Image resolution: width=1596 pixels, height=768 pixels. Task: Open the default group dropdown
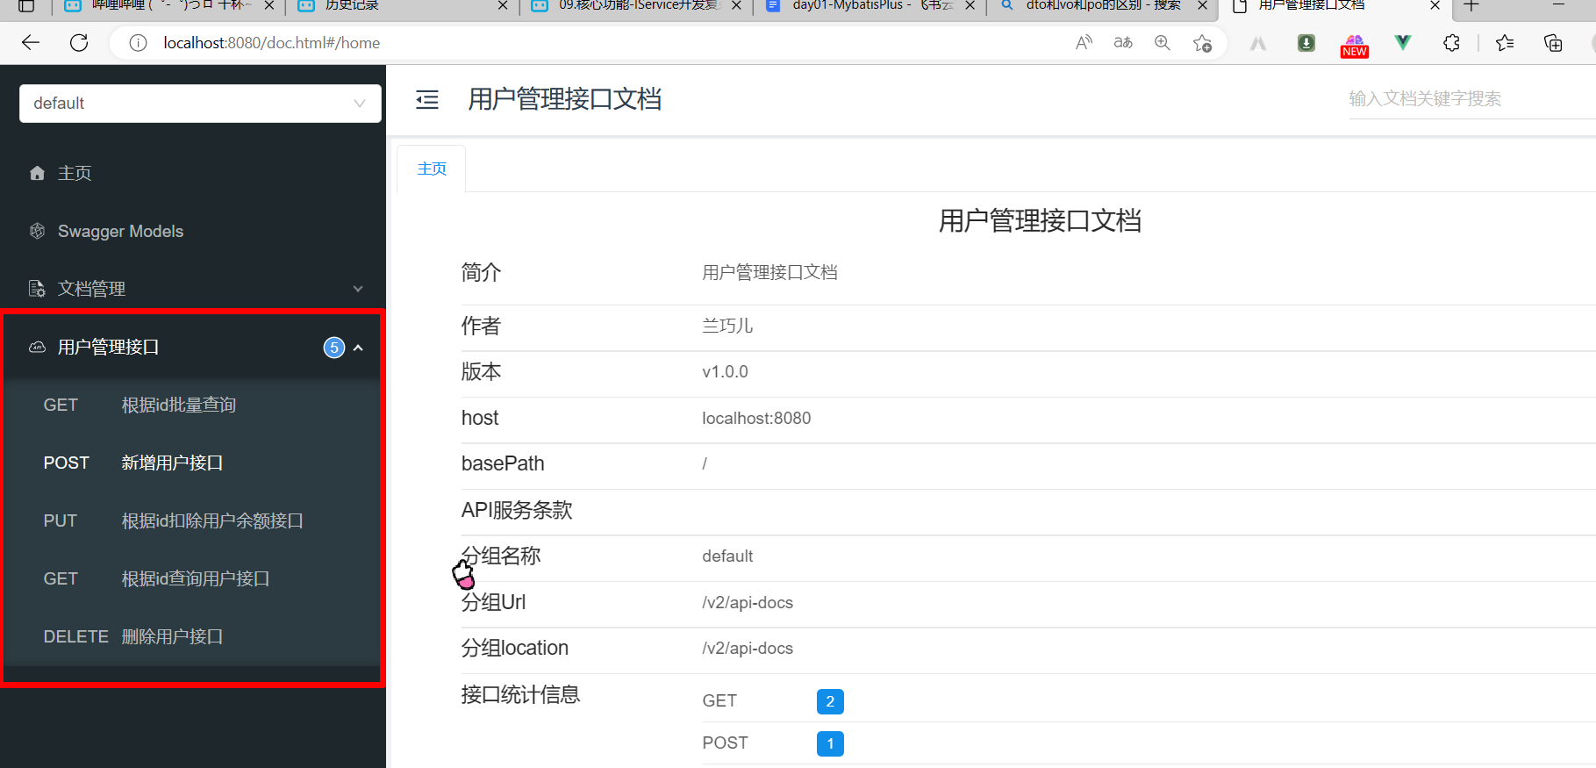point(200,104)
